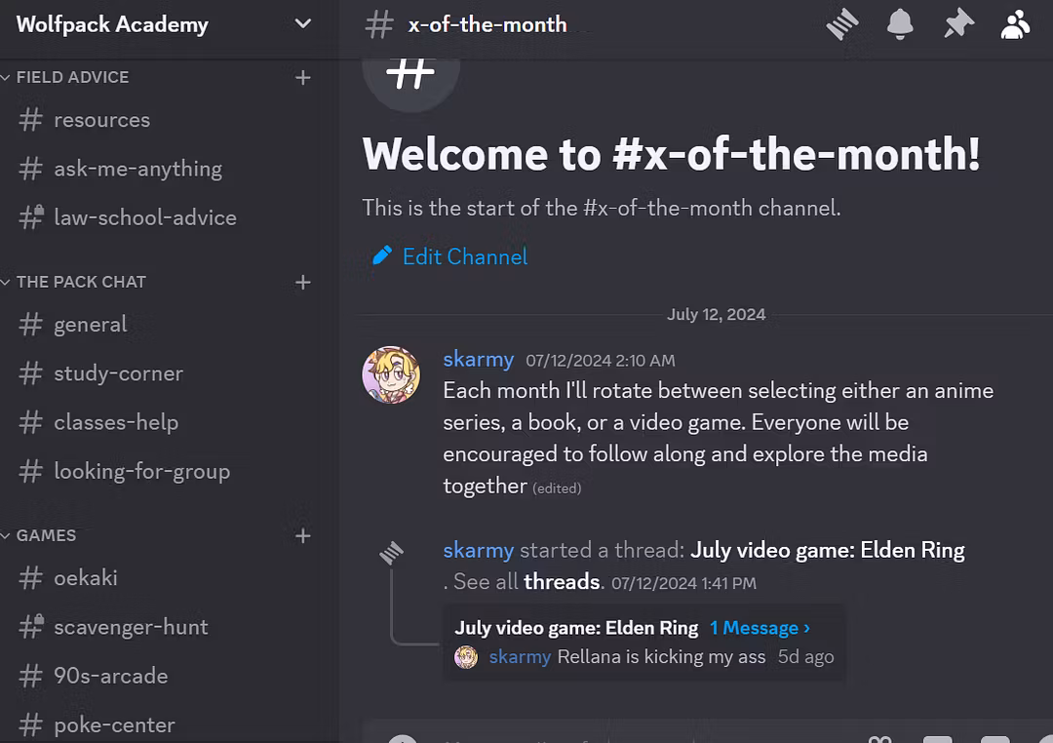
Task: Open the law-school-advice locked channel
Action: [144, 217]
